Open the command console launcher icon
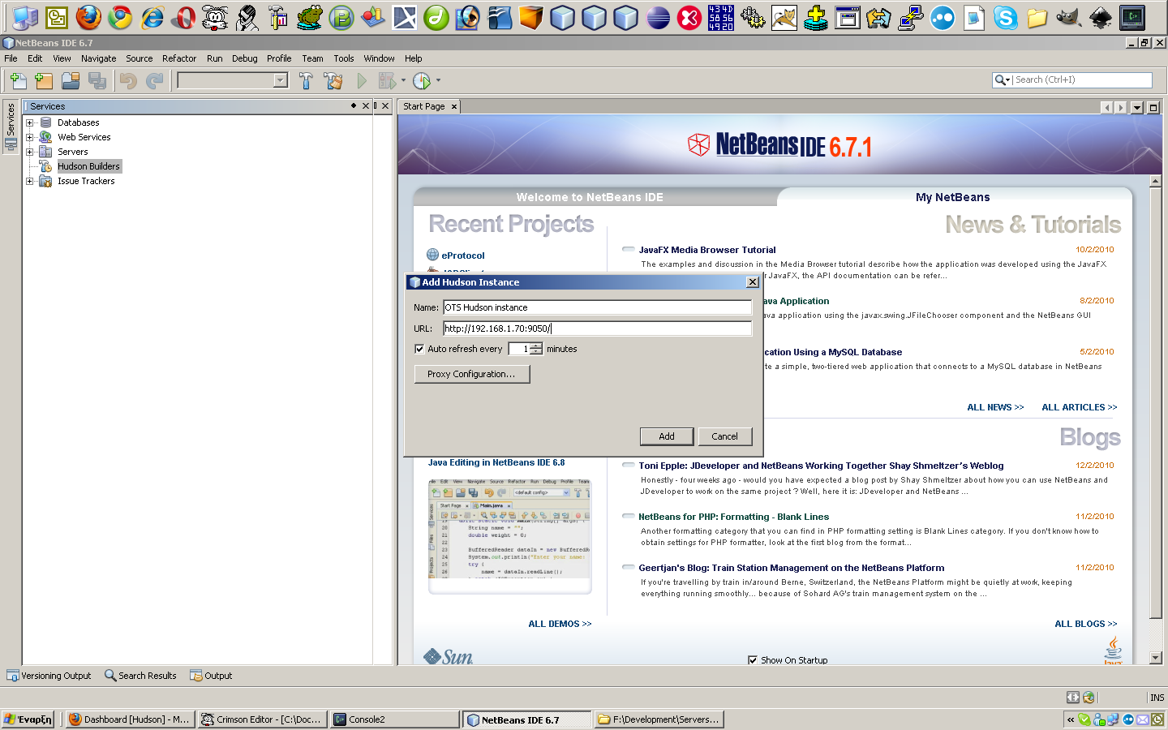Image resolution: width=1168 pixels, height=730 pixels. (x=1132, y=17)
